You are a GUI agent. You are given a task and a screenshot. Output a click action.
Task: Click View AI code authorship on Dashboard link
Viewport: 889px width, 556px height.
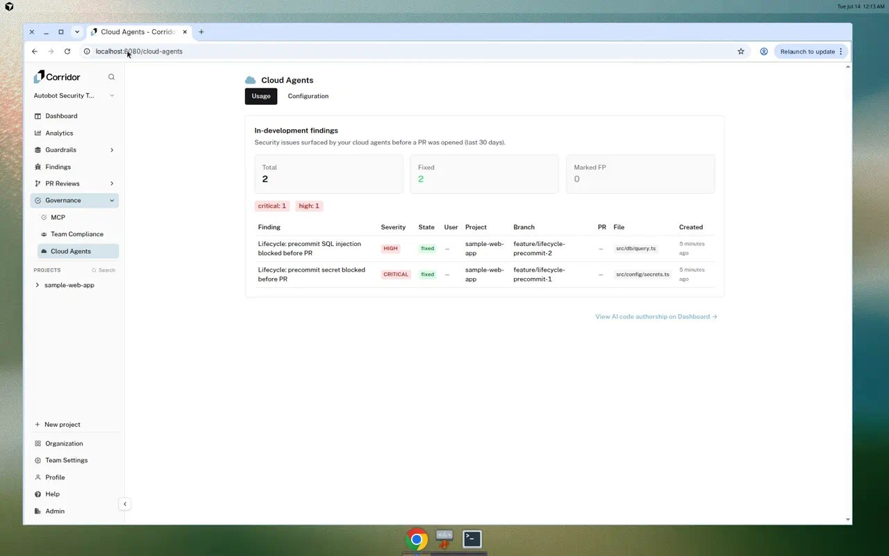[656, 316]
